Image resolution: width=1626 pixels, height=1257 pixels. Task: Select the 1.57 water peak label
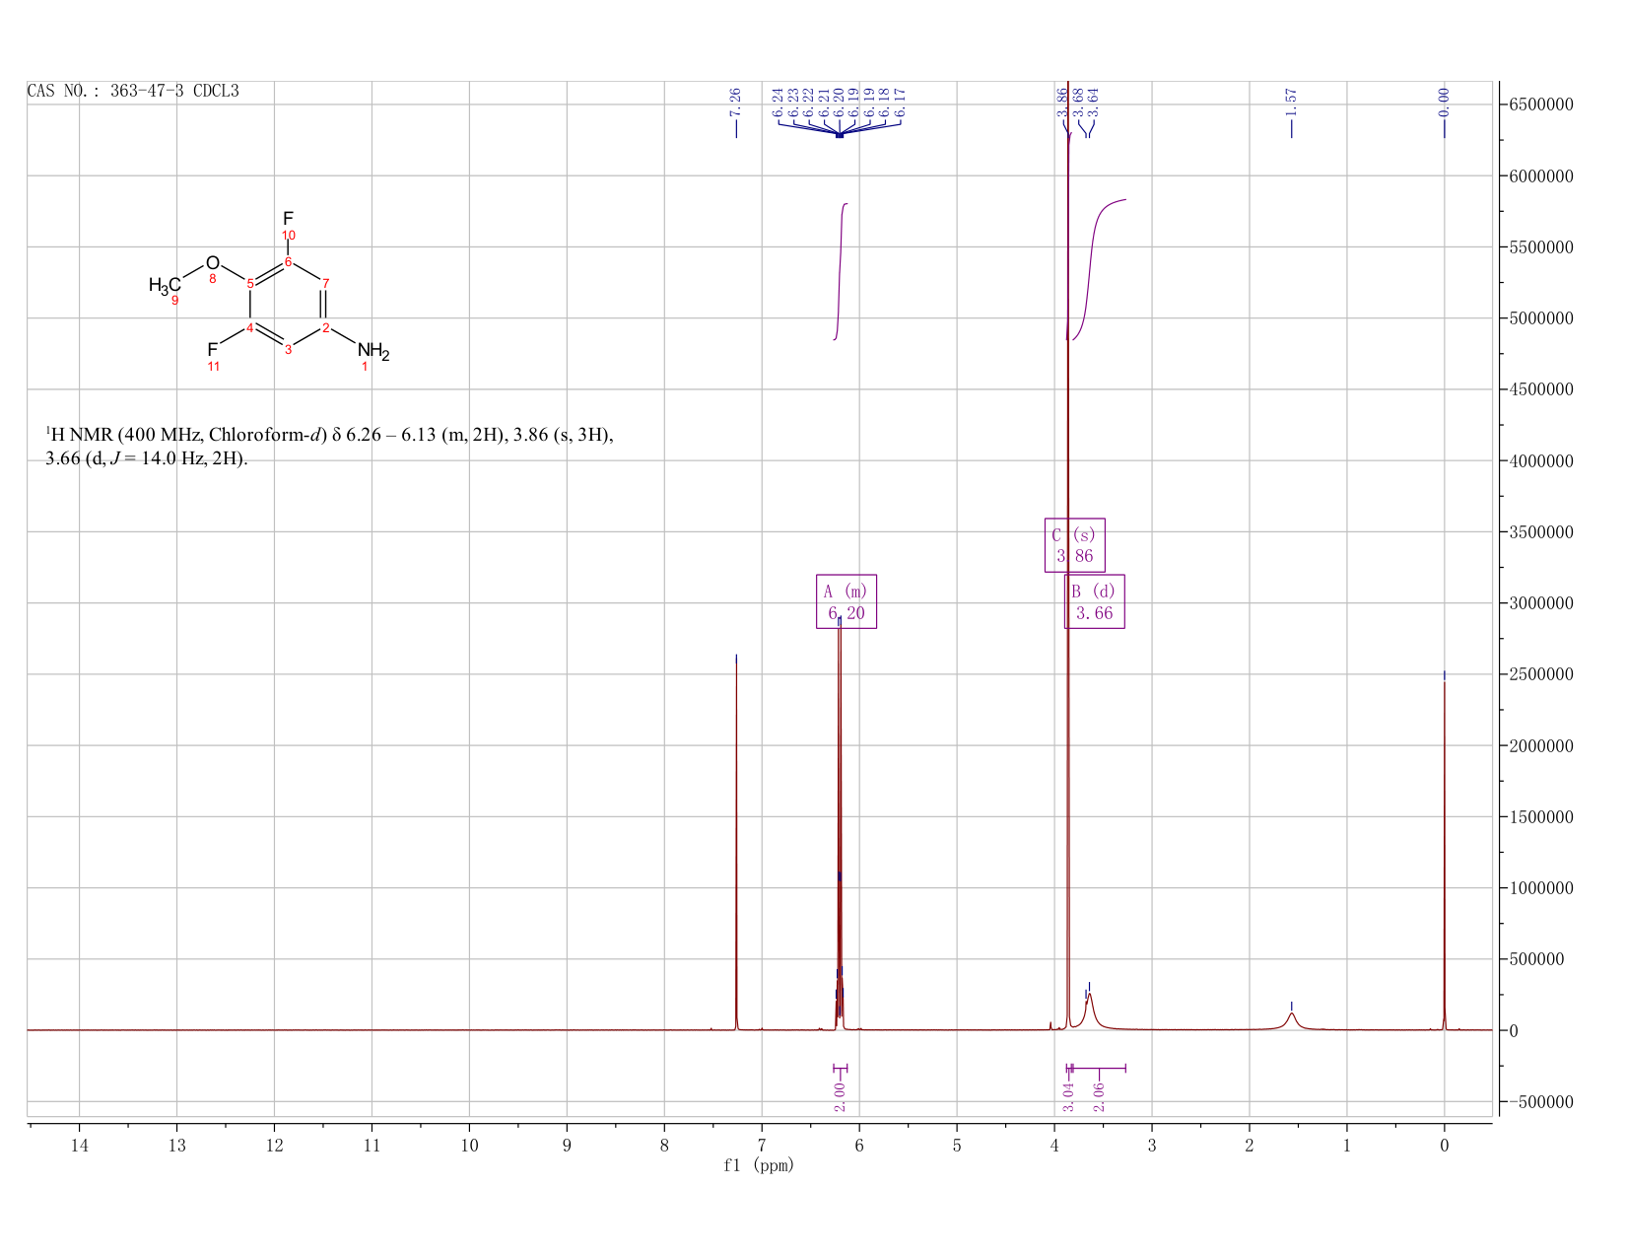click(x=1291, y=101)
